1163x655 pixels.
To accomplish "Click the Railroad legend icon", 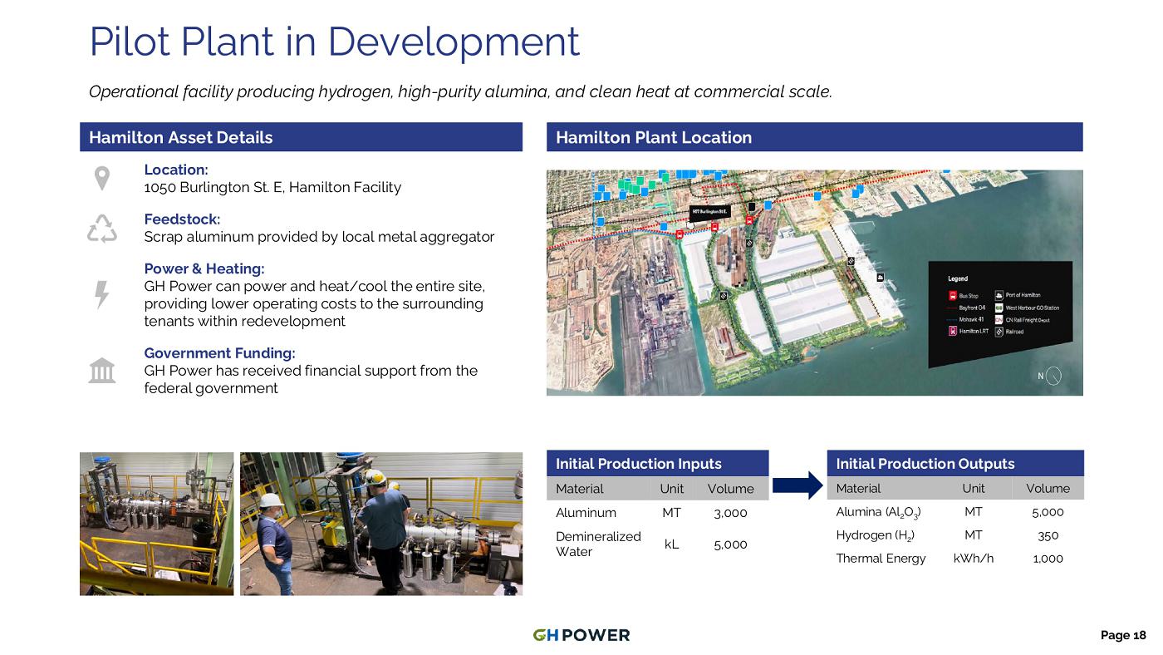I will [999, 331].
